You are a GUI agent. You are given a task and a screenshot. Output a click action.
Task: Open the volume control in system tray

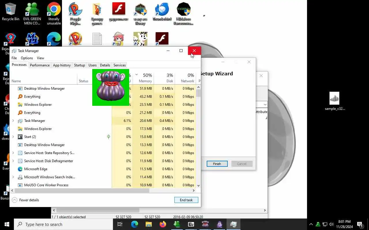(x=332, y=224)
